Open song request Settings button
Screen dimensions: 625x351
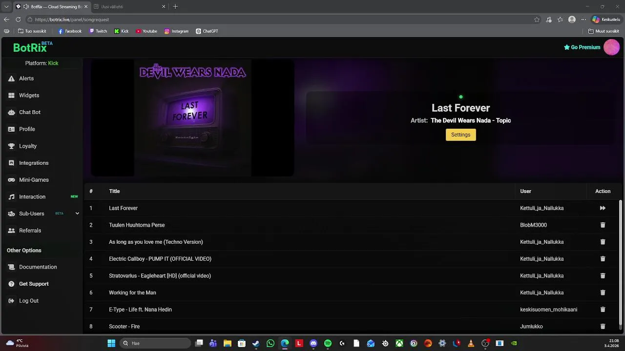(460, 135)
